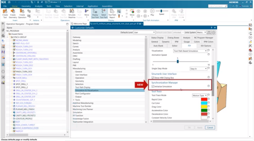Click the help icon beside Single Step Mode
Screen dimensions: 254x141
(209, 68)
